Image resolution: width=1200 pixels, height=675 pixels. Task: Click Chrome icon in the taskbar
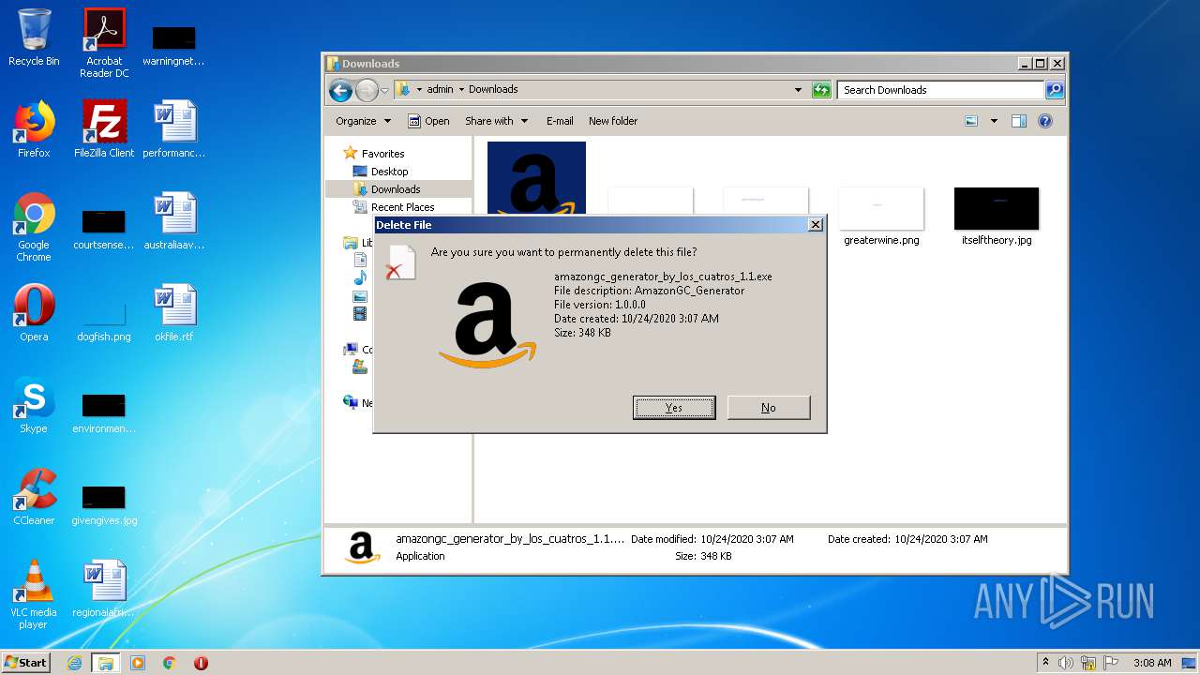(x=170, y=663)
